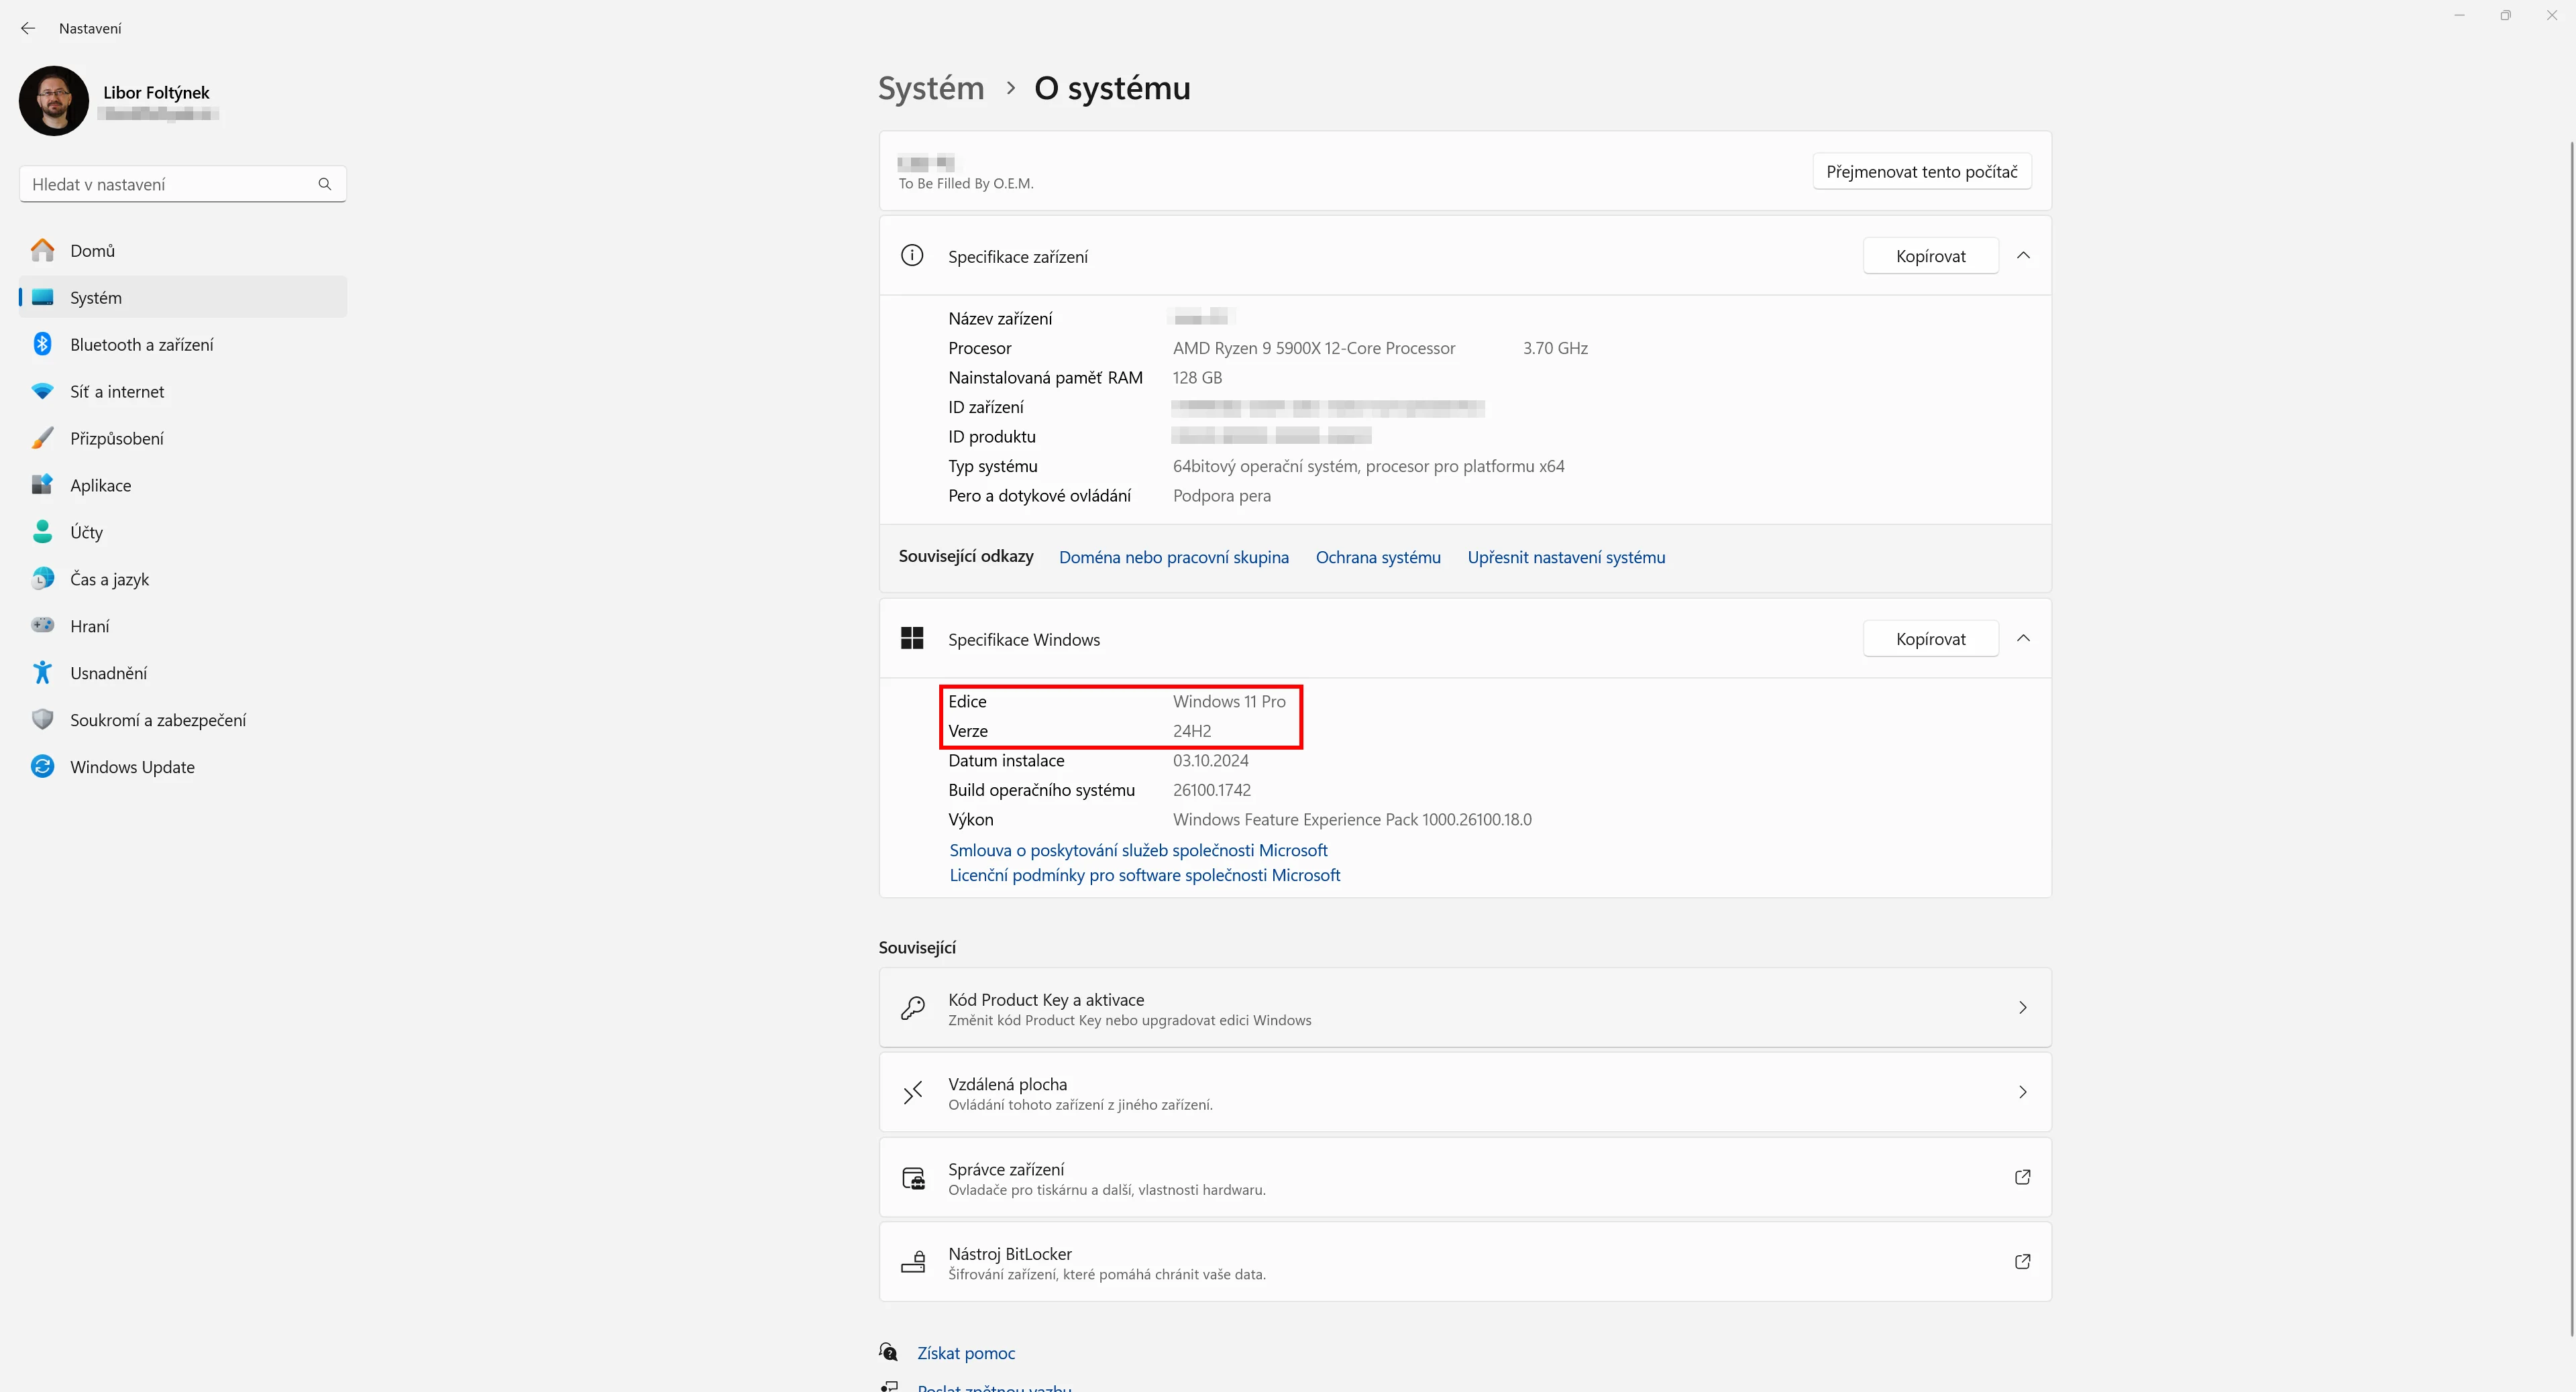Open Čas a jazyk settings

183,579
